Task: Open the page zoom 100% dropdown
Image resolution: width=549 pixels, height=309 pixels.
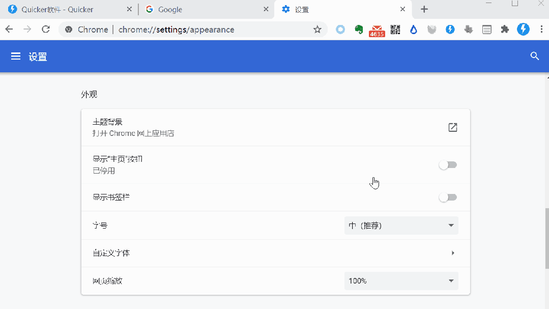Action: (401, 280)
